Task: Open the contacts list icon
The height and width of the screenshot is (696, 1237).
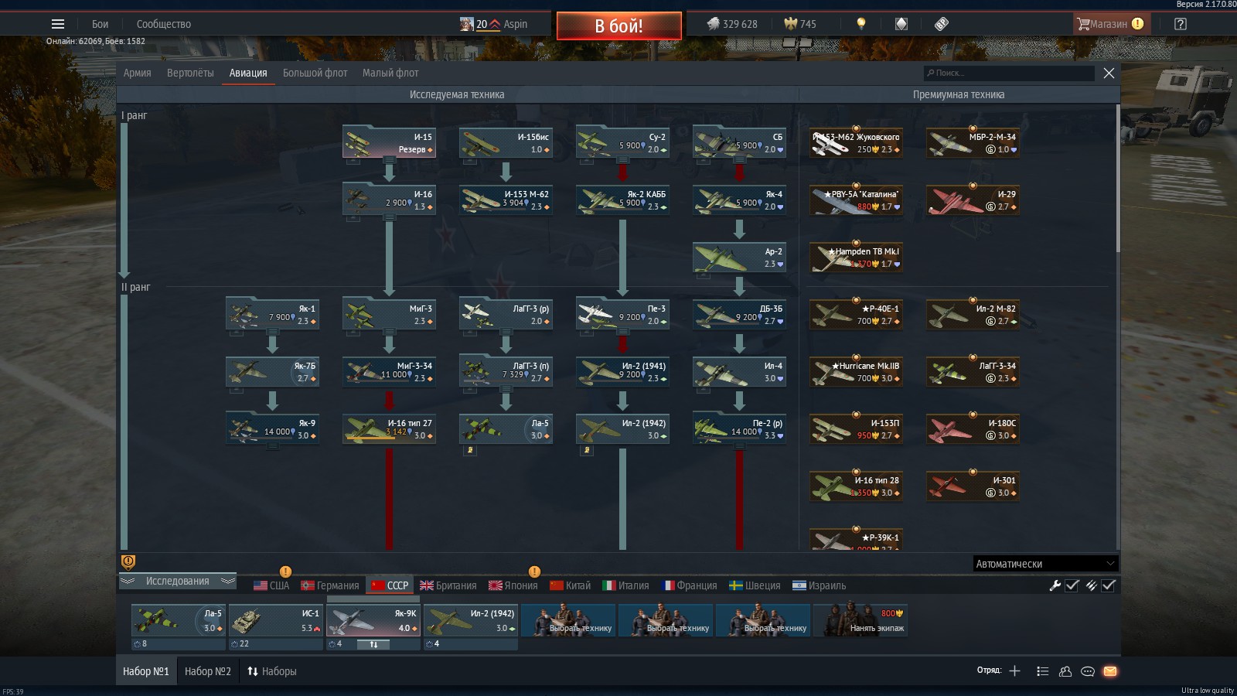Action: tap(1065, 671)
